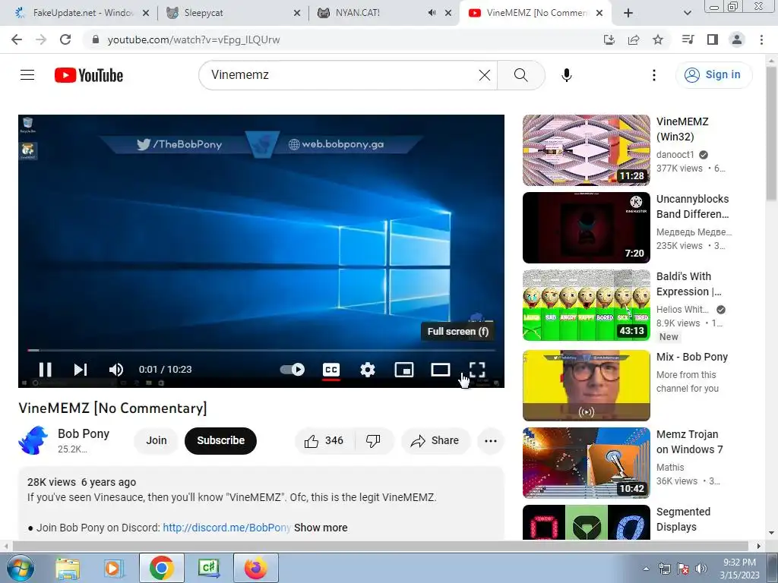Launch Windows Media Player from taskbar
The image size is (778, 583).
(114, 568)
